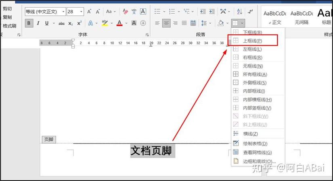Open the Change Case (Aa) menu
This screenshot has height=181, width=333.
point(111,11)
